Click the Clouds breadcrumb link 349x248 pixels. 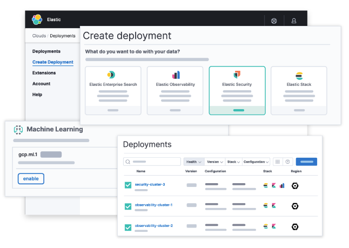click(39, 36)
